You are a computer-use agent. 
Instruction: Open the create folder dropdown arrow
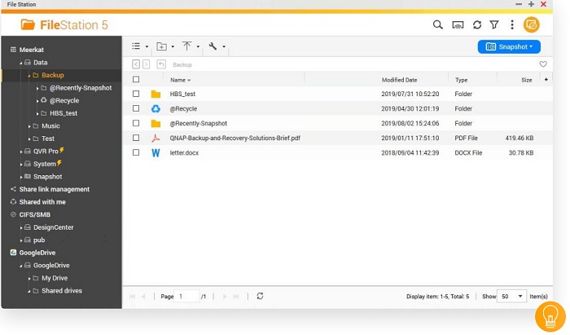pos(173,46)
